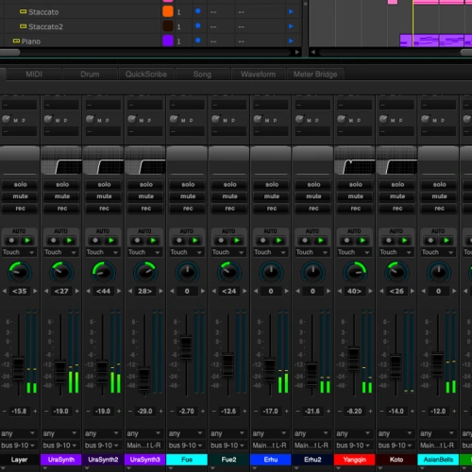Click the Fue channel volume fader
The image size is (472, 472).
click(x=186, y=347)
